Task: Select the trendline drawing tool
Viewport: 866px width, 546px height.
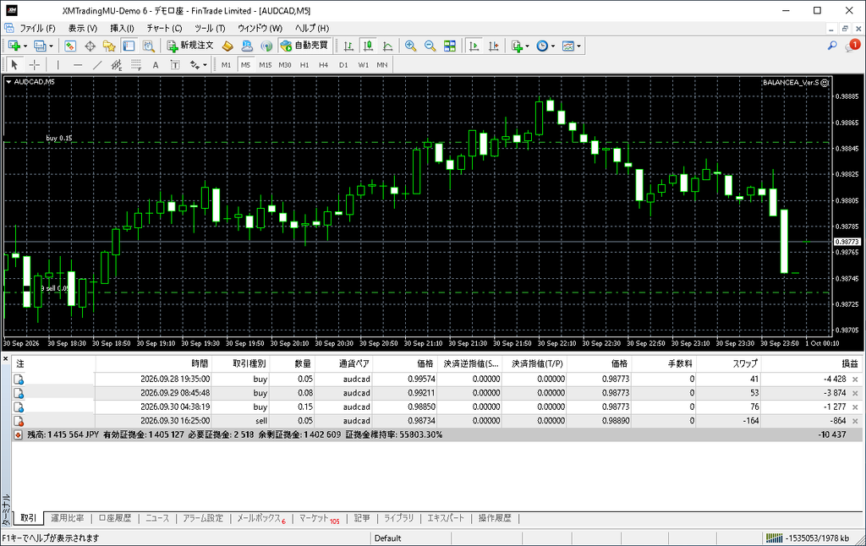Action: (x=97, y=64)
